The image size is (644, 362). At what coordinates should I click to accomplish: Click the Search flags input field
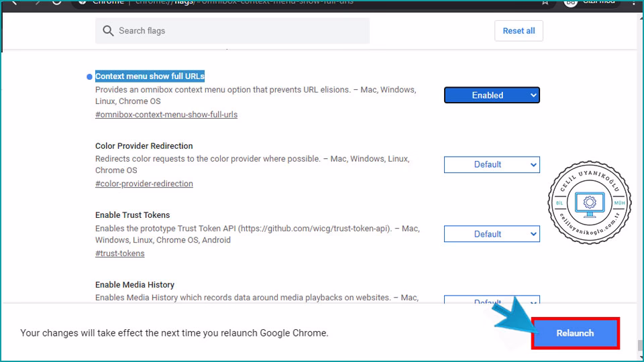point(233,31)
